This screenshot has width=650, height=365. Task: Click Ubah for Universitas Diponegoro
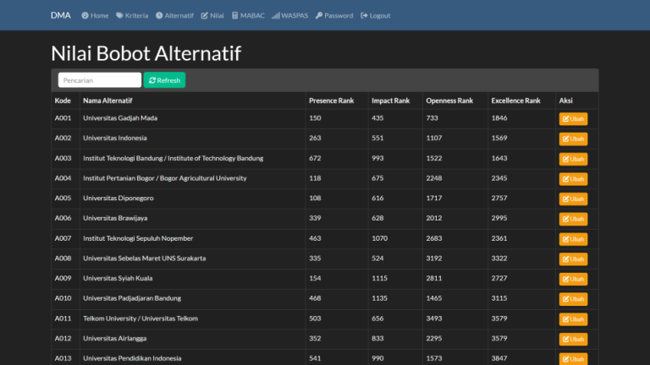click(x=573, y=199)
